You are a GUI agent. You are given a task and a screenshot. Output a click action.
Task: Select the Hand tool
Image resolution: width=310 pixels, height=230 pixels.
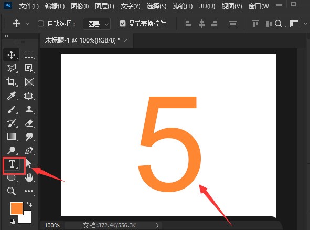[x=29, y=177]
